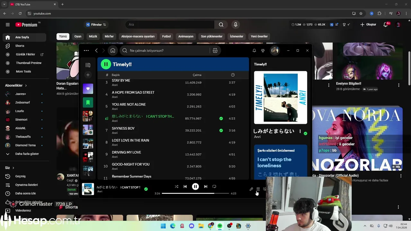The height and width of the screenshot is (231, 411).
Task: Select the Tümü filter chip
Action: 63,36
